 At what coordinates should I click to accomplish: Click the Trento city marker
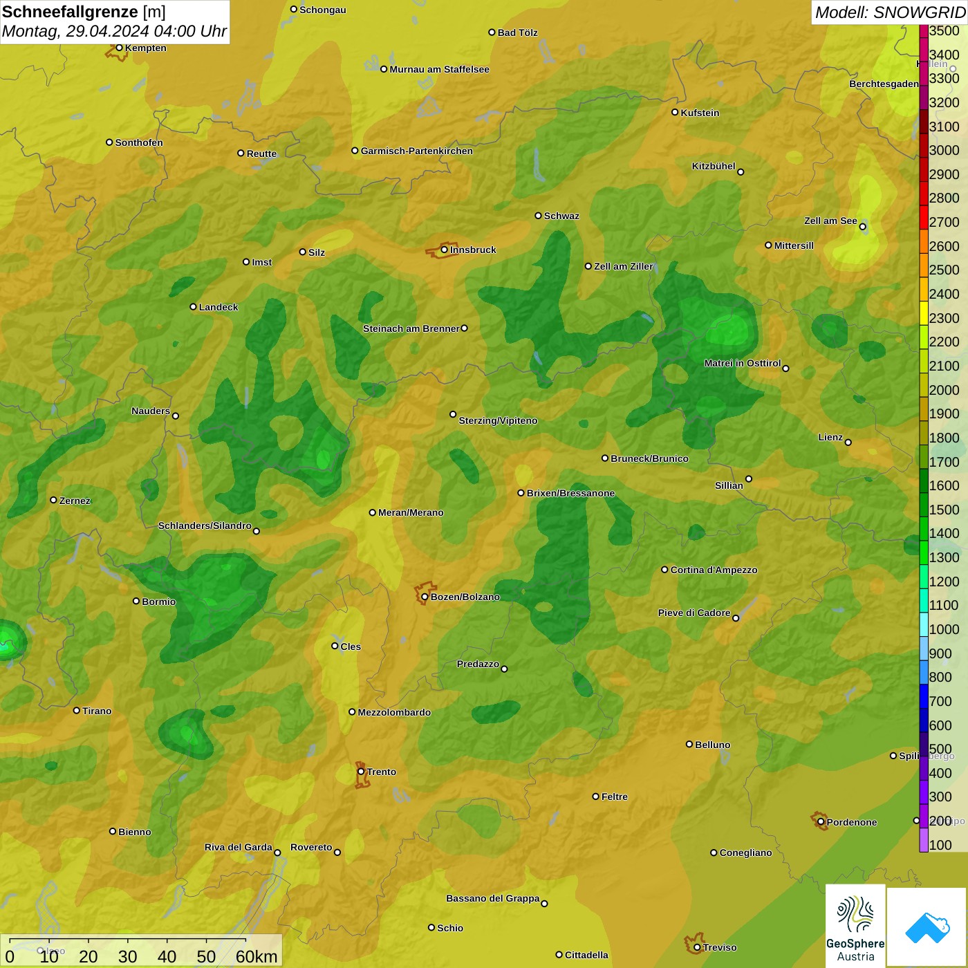tap(361, 772)
